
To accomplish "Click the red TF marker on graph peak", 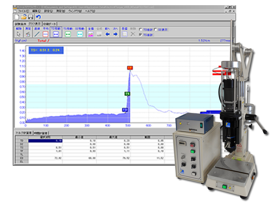I will (x=130, y=68).
